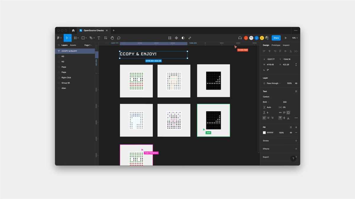The width and height of the screenshot is (355, 199).
Task: Set text vertical align top
Action: 280,118
